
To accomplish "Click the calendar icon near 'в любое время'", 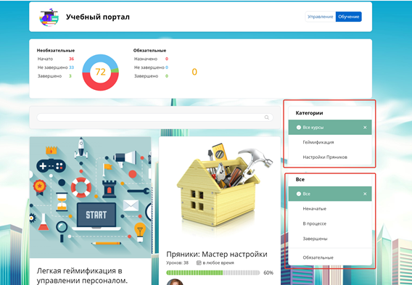I will click(x=199, y=263).
